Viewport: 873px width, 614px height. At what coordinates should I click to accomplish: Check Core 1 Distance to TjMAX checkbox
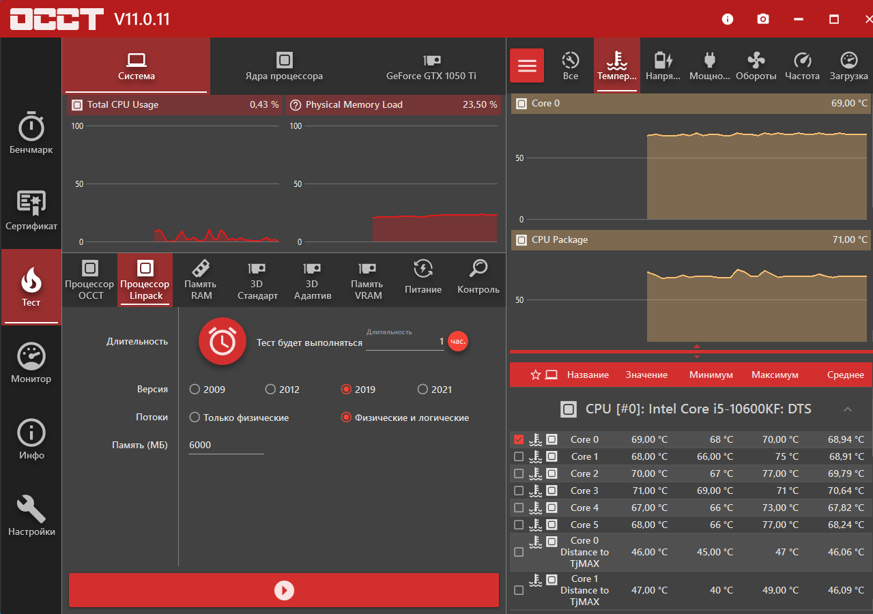point(519,590)
